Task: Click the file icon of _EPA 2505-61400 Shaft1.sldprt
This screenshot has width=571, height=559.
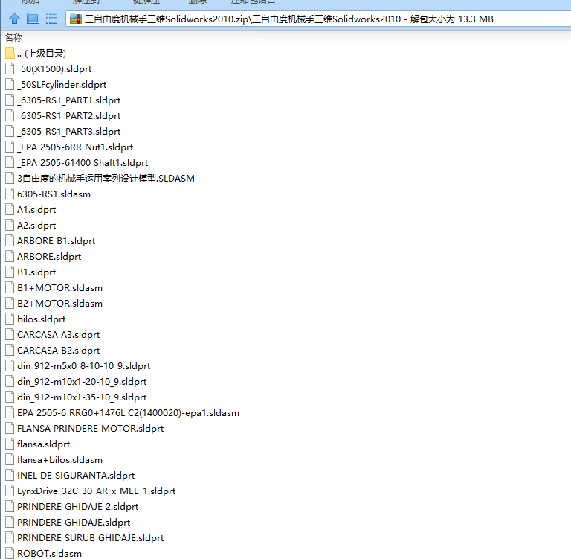Action: [10, 162]
